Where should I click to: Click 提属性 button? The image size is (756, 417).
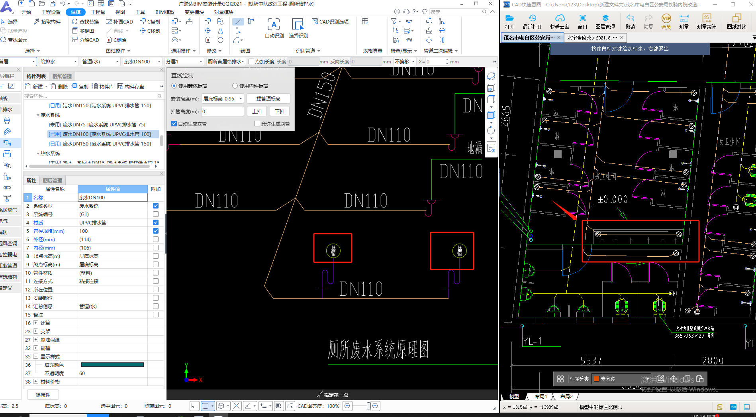click(43, 395)
